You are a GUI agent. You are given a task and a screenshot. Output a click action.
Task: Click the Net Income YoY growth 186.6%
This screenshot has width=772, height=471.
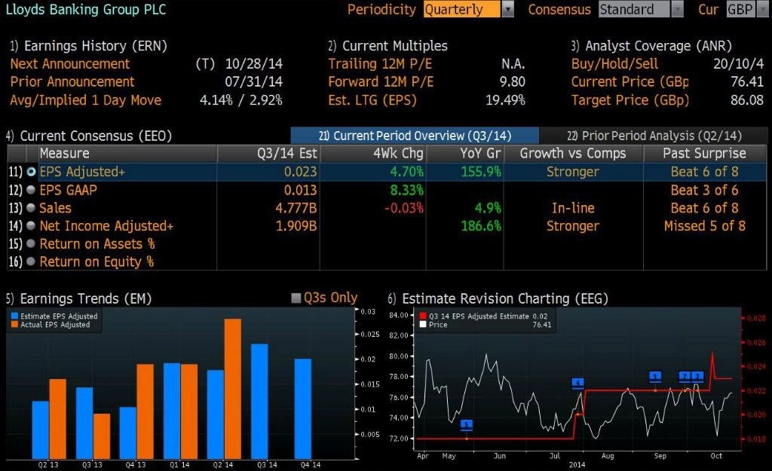[x=481, y=226]
